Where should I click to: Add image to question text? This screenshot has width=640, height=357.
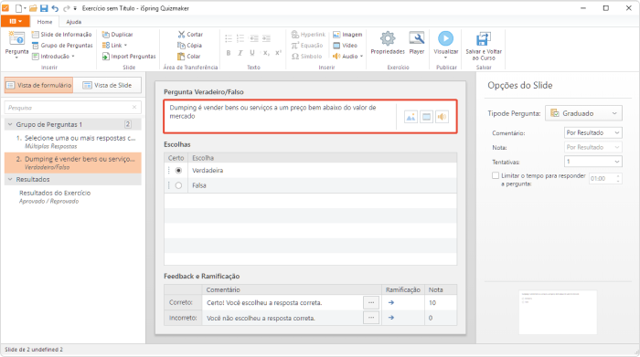pos(411,117)
